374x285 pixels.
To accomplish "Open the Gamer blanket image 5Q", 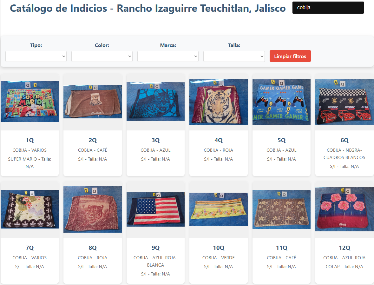I will (x=281, y=102).
